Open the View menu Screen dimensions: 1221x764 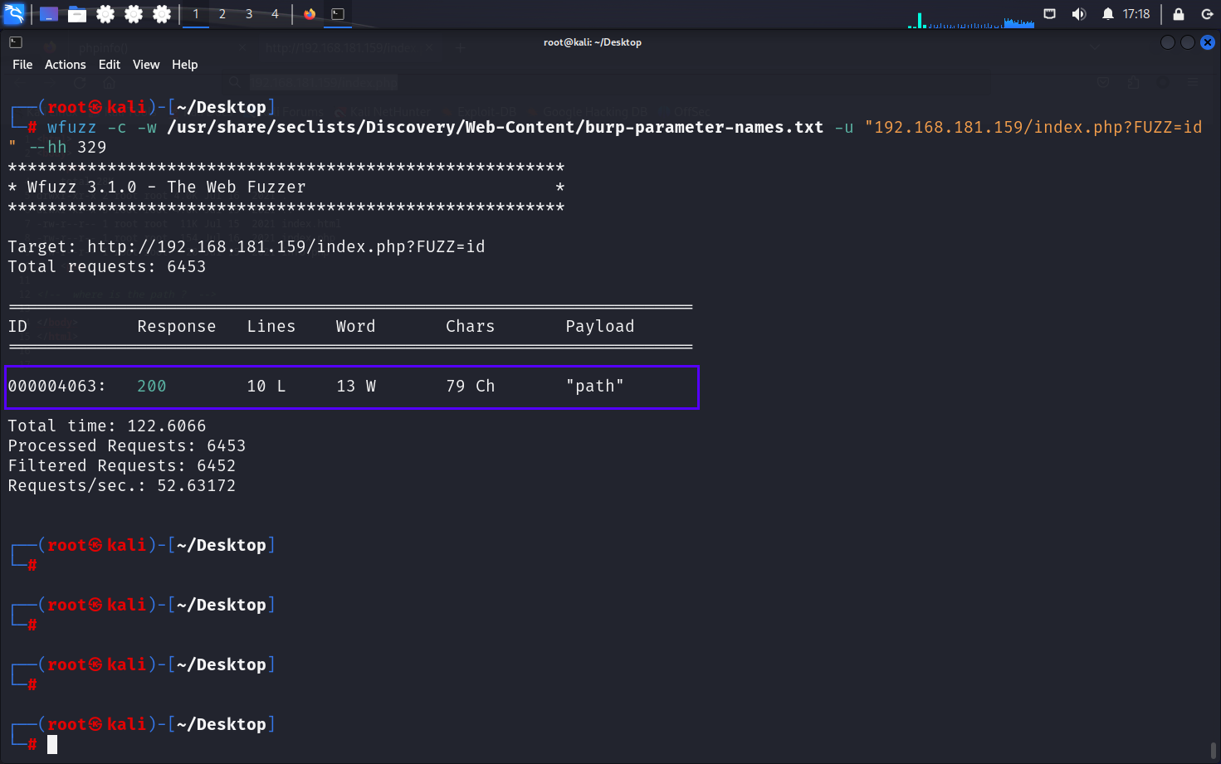coord(146,65)
